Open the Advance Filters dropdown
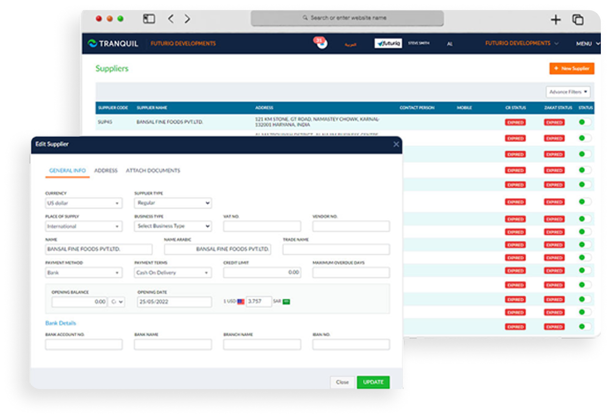 568,92
